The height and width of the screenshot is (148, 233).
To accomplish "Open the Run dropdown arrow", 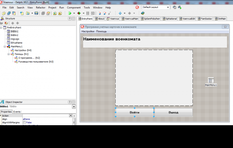I will pos(74,13).
